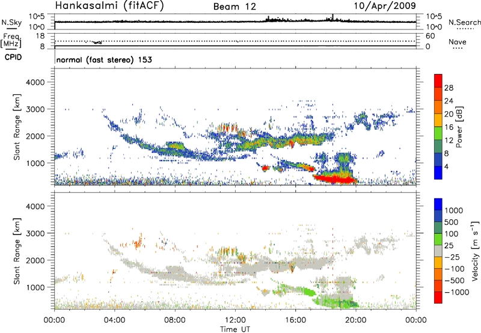Click the 4 value on power colorbar
This screenshot has width=481, height=333.
coord(447,167)
